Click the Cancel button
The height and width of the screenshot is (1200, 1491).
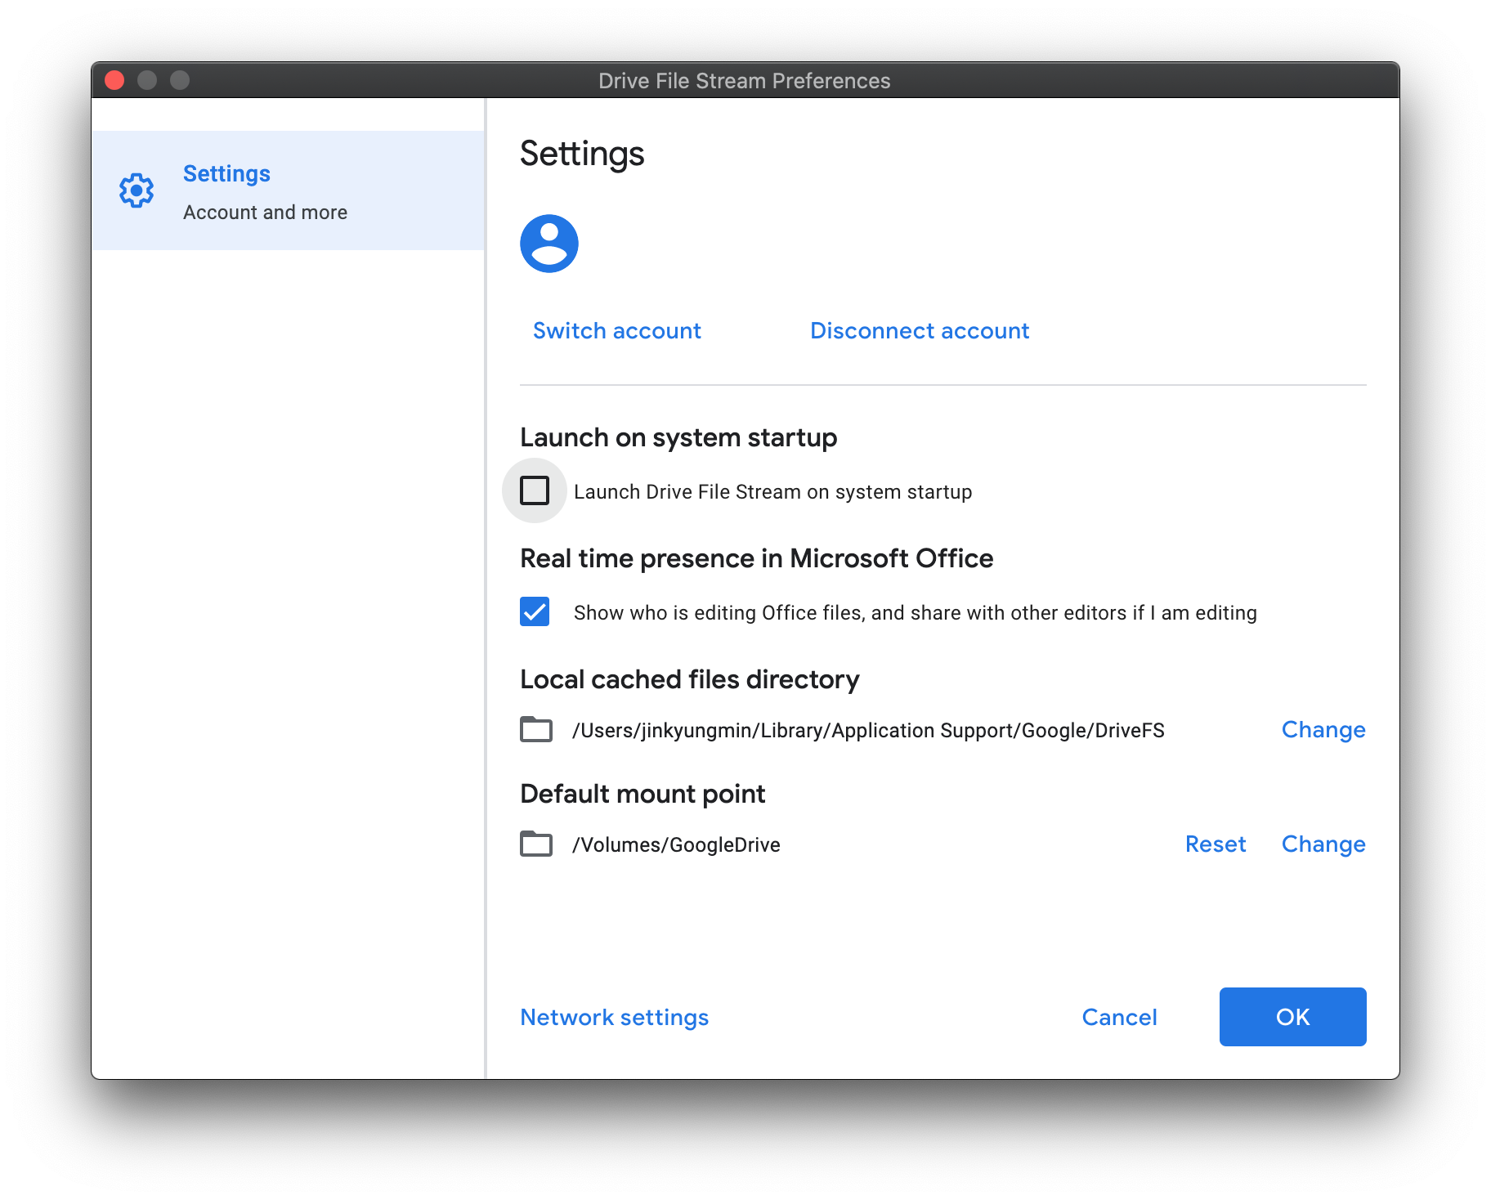(1119, 1017)
